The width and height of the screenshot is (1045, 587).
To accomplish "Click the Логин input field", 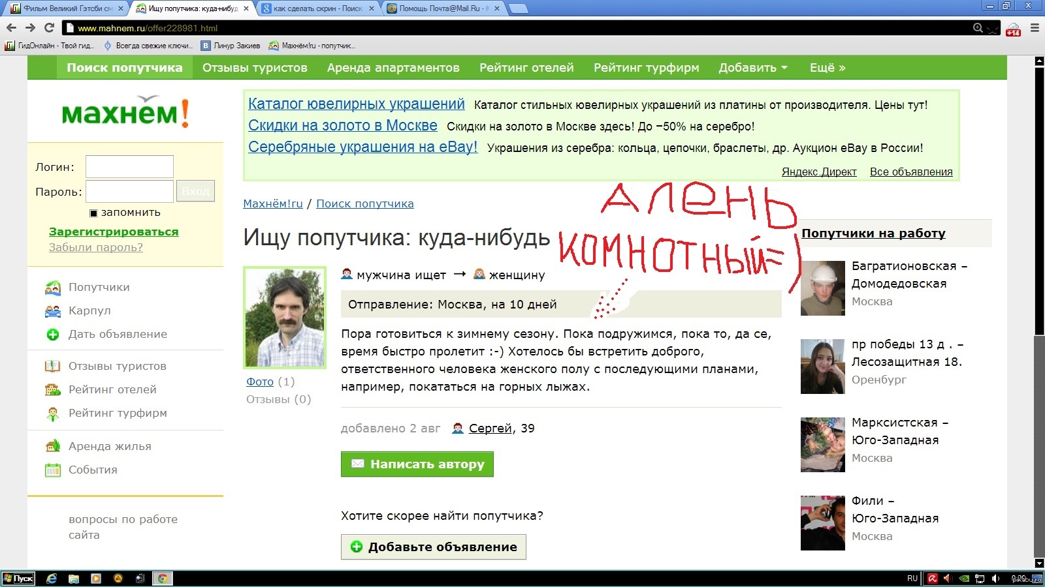I will point(129,167).
